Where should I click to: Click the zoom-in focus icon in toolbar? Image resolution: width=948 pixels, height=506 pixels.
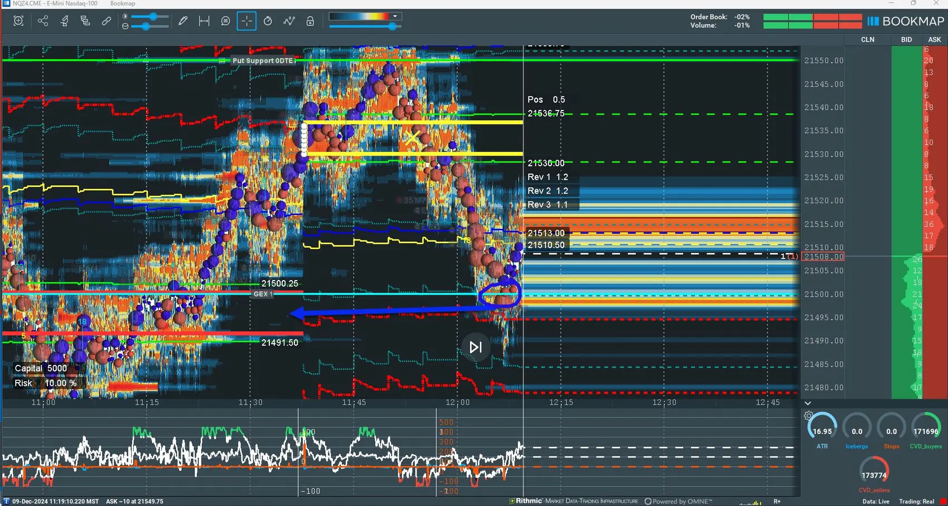tap(18, 21)
